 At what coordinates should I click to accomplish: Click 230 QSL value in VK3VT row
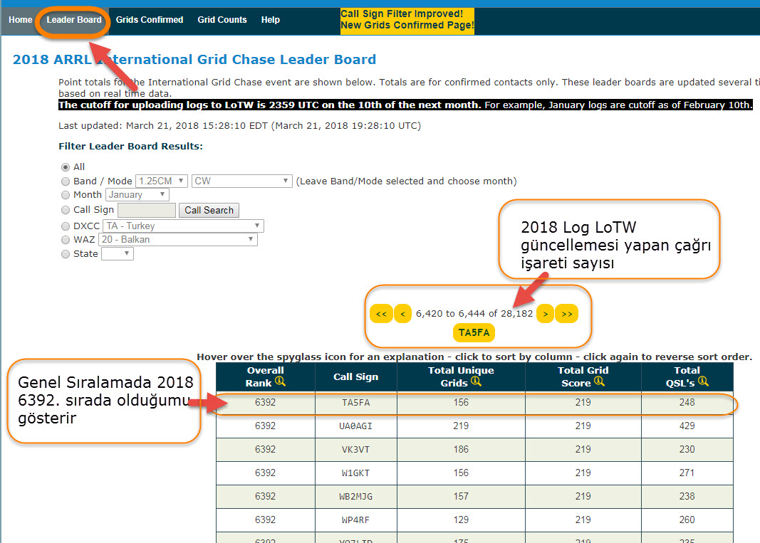[x=687, y=450]
